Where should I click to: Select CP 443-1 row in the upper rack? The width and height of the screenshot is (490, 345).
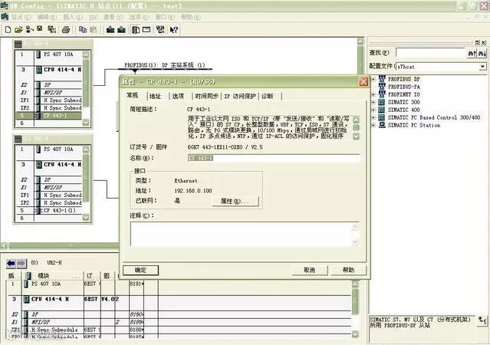click(49, 116)
